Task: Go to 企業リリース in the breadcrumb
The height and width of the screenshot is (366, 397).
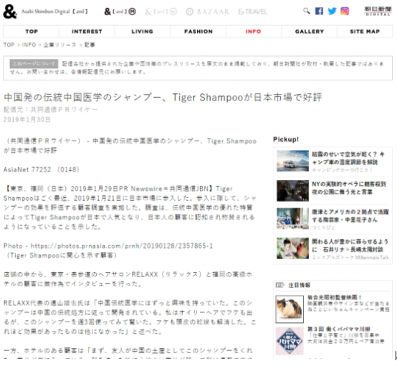Action: coord(59,45)
